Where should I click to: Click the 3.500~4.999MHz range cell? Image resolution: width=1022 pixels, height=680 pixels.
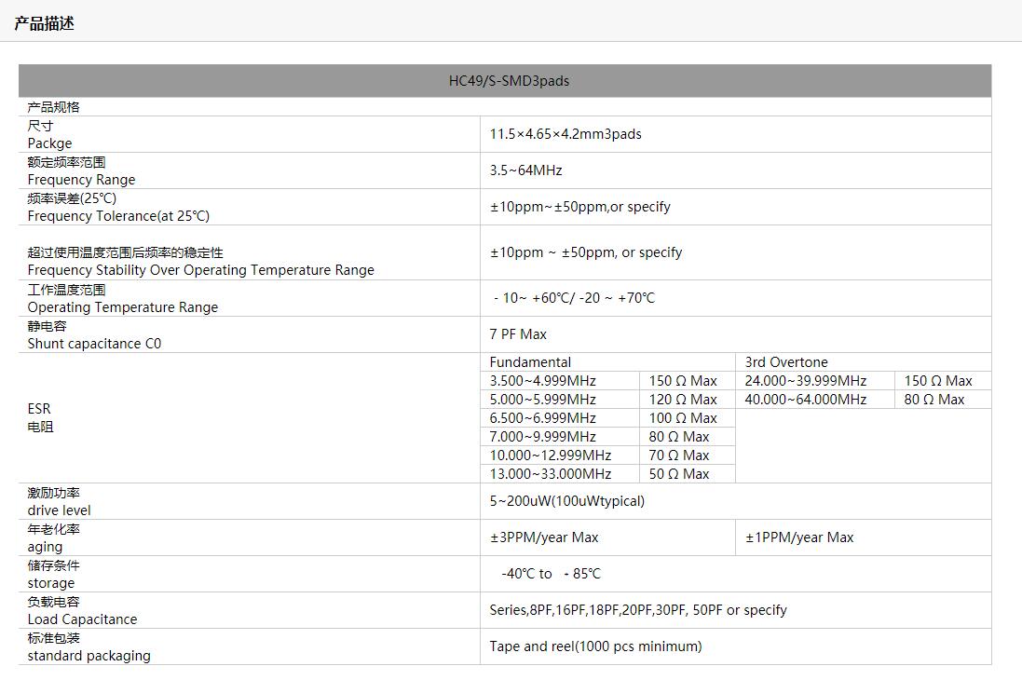[x=542, y=381]
